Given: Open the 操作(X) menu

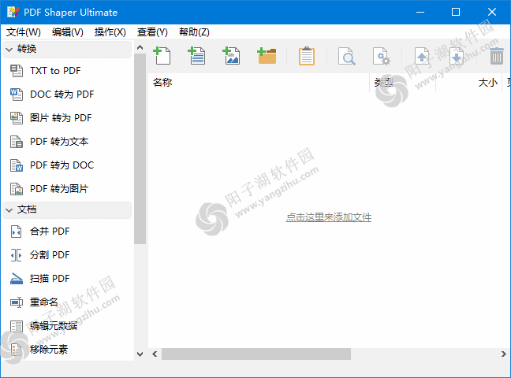Looking at the screenshot, I should tap(110, 32).
